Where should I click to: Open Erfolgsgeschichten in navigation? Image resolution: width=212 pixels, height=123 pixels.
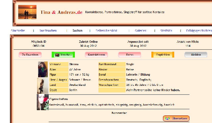click(x=199, y=31)
